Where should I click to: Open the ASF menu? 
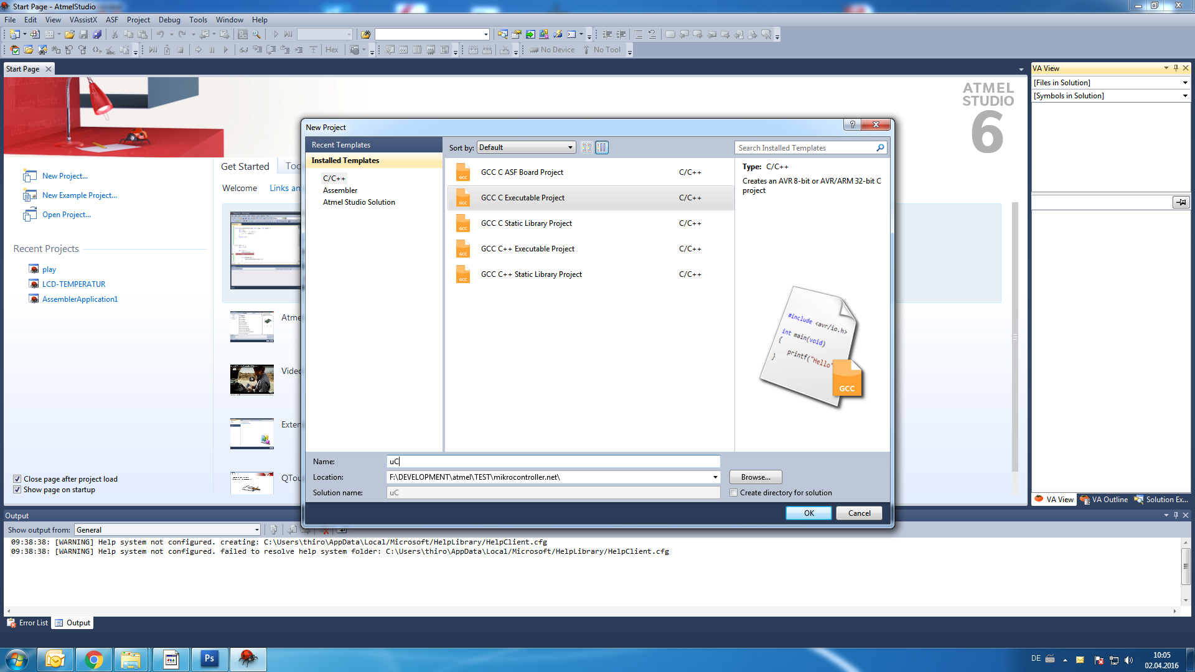(x=112, y=20)
